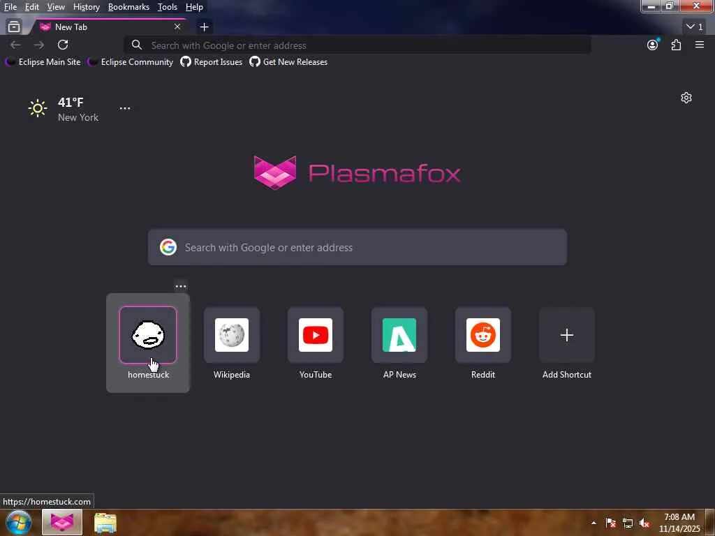Click the search magnifier icon in address bar
The width and height of the screenshot is (715, 536).
tap(136, 45)
